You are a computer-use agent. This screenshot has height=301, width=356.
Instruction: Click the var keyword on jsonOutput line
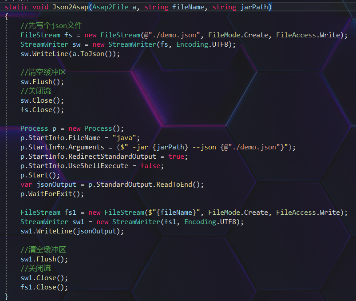(x=25, y=184)
